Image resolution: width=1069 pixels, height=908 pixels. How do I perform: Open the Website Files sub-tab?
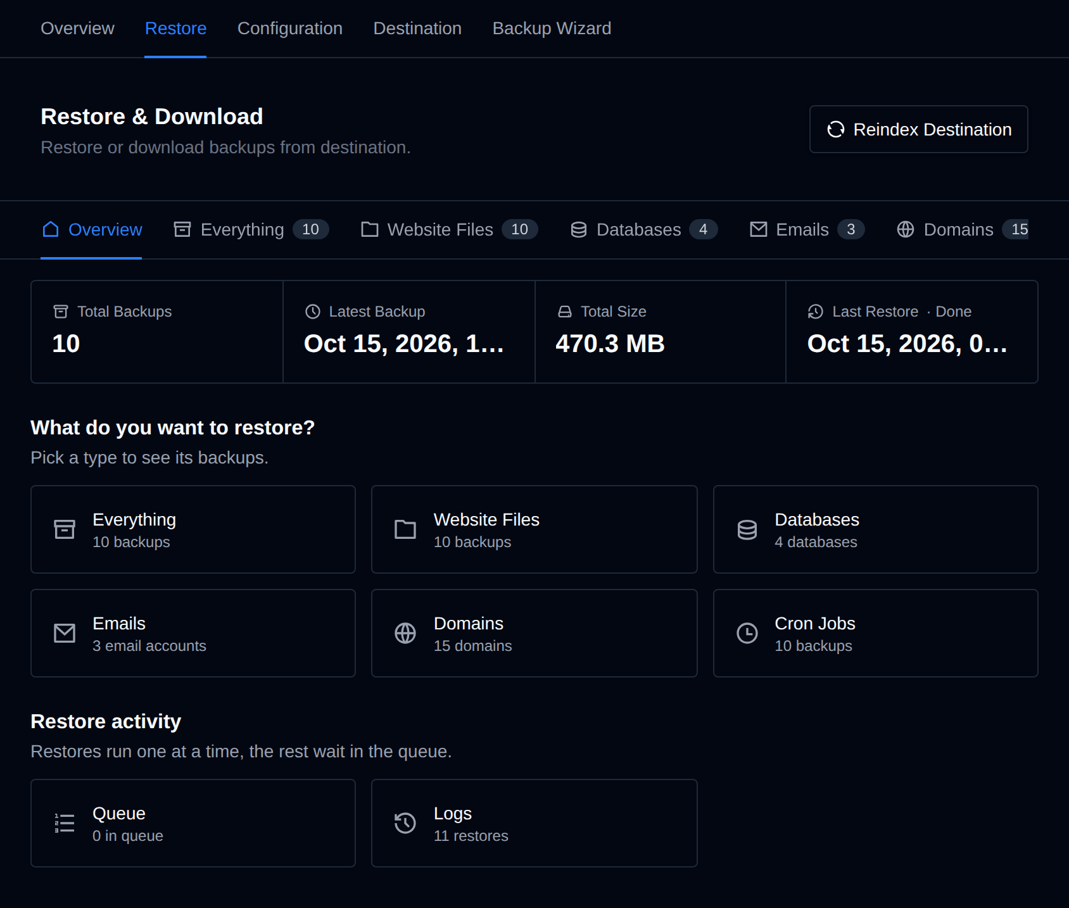[449, 229]
